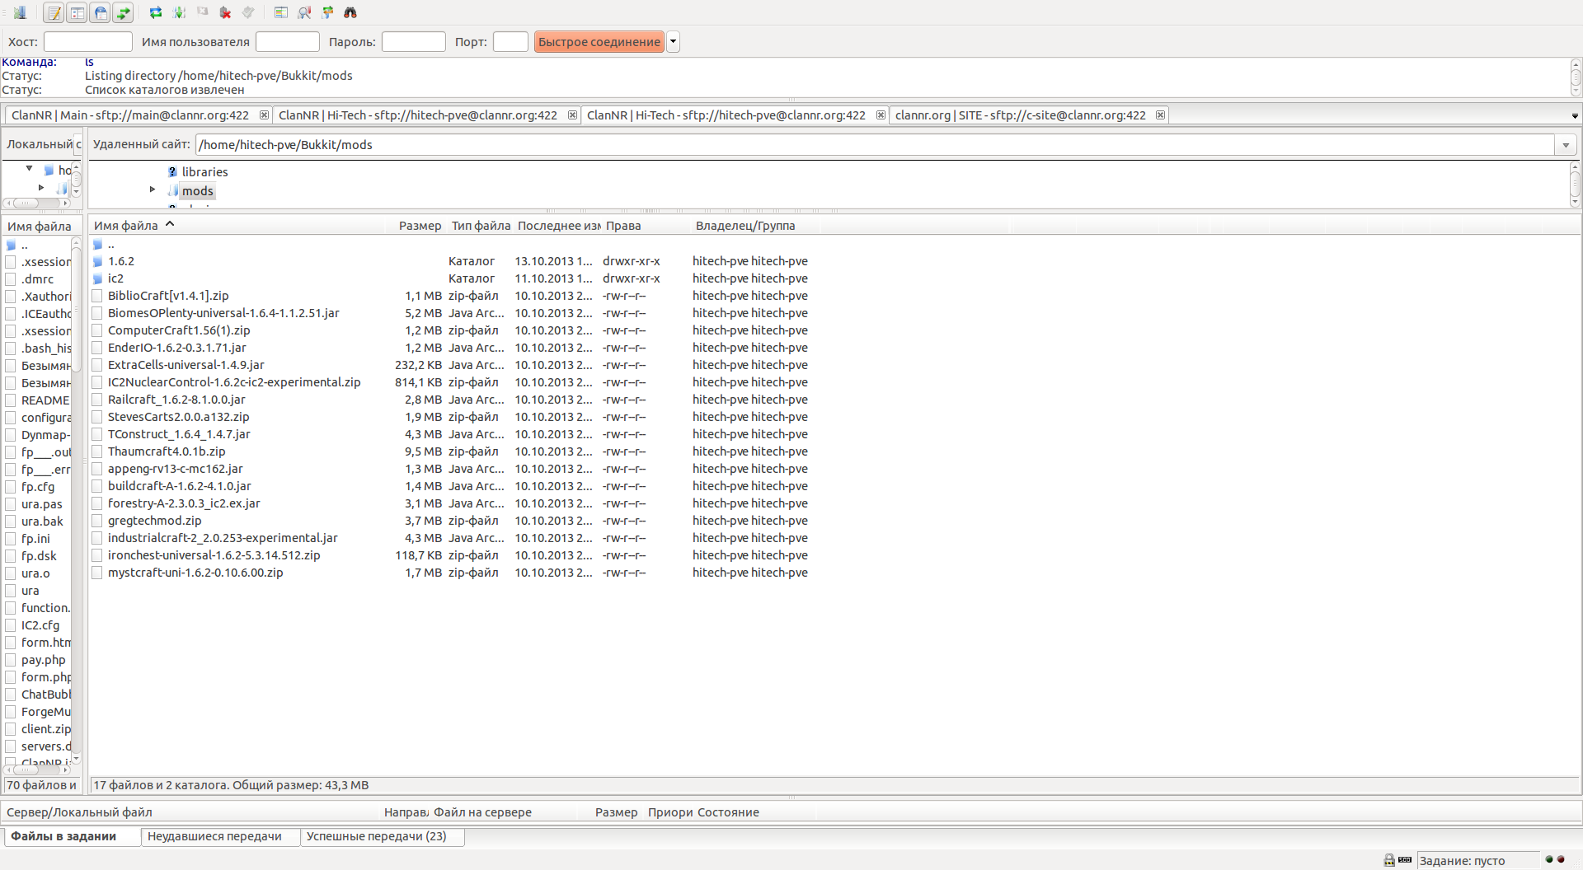Select IC2.cfg in local file list
This screenshot has width=1583, height=870.
[40, 625]
